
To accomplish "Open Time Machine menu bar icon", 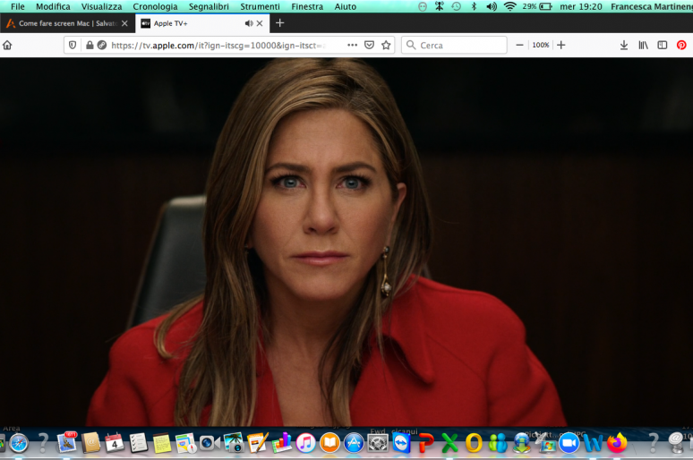I will [456, 6].
